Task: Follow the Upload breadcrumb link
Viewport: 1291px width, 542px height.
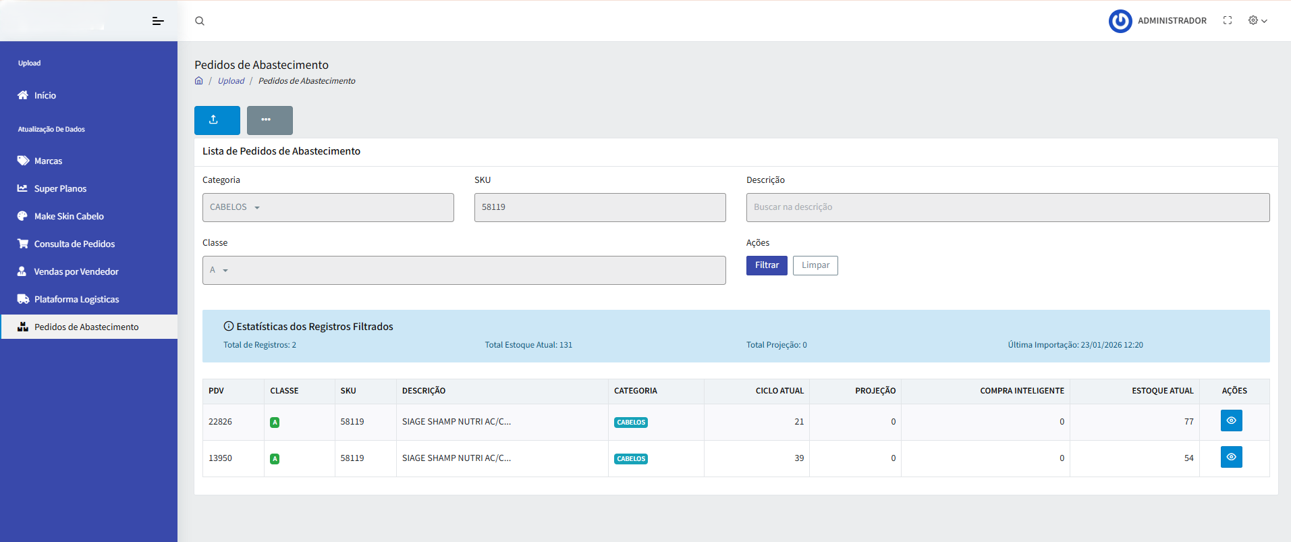Action: click(x=231, y=81)
